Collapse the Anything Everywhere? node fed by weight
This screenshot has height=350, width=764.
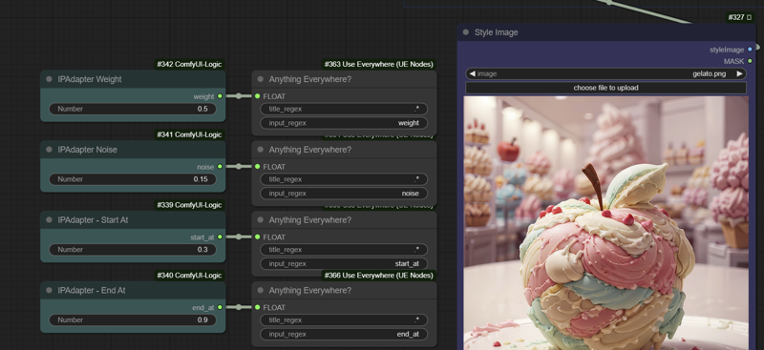(x=260, y=79)
